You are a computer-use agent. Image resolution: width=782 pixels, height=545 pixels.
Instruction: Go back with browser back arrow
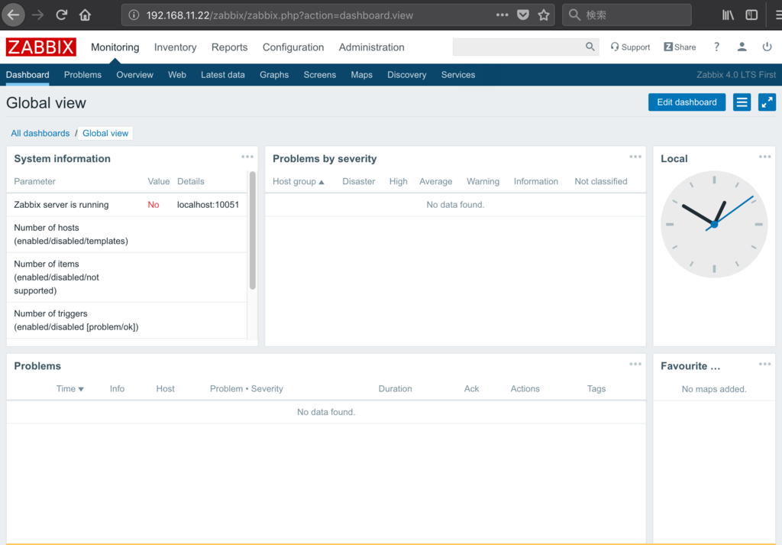point(14,15)
